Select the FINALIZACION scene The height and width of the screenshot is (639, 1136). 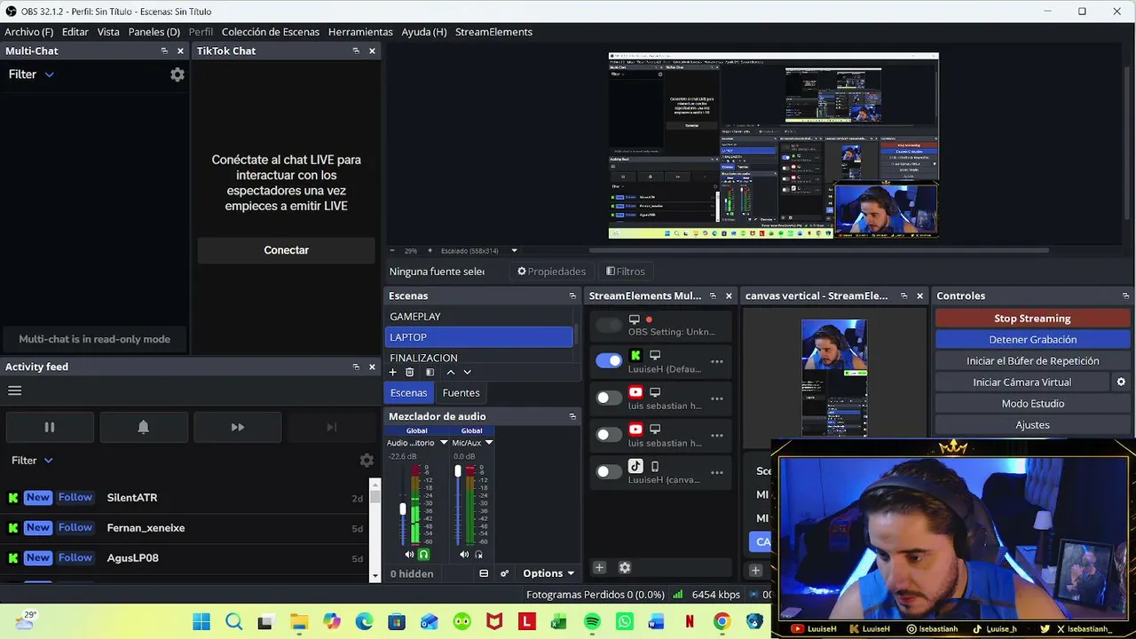click(x=479, y=358)
